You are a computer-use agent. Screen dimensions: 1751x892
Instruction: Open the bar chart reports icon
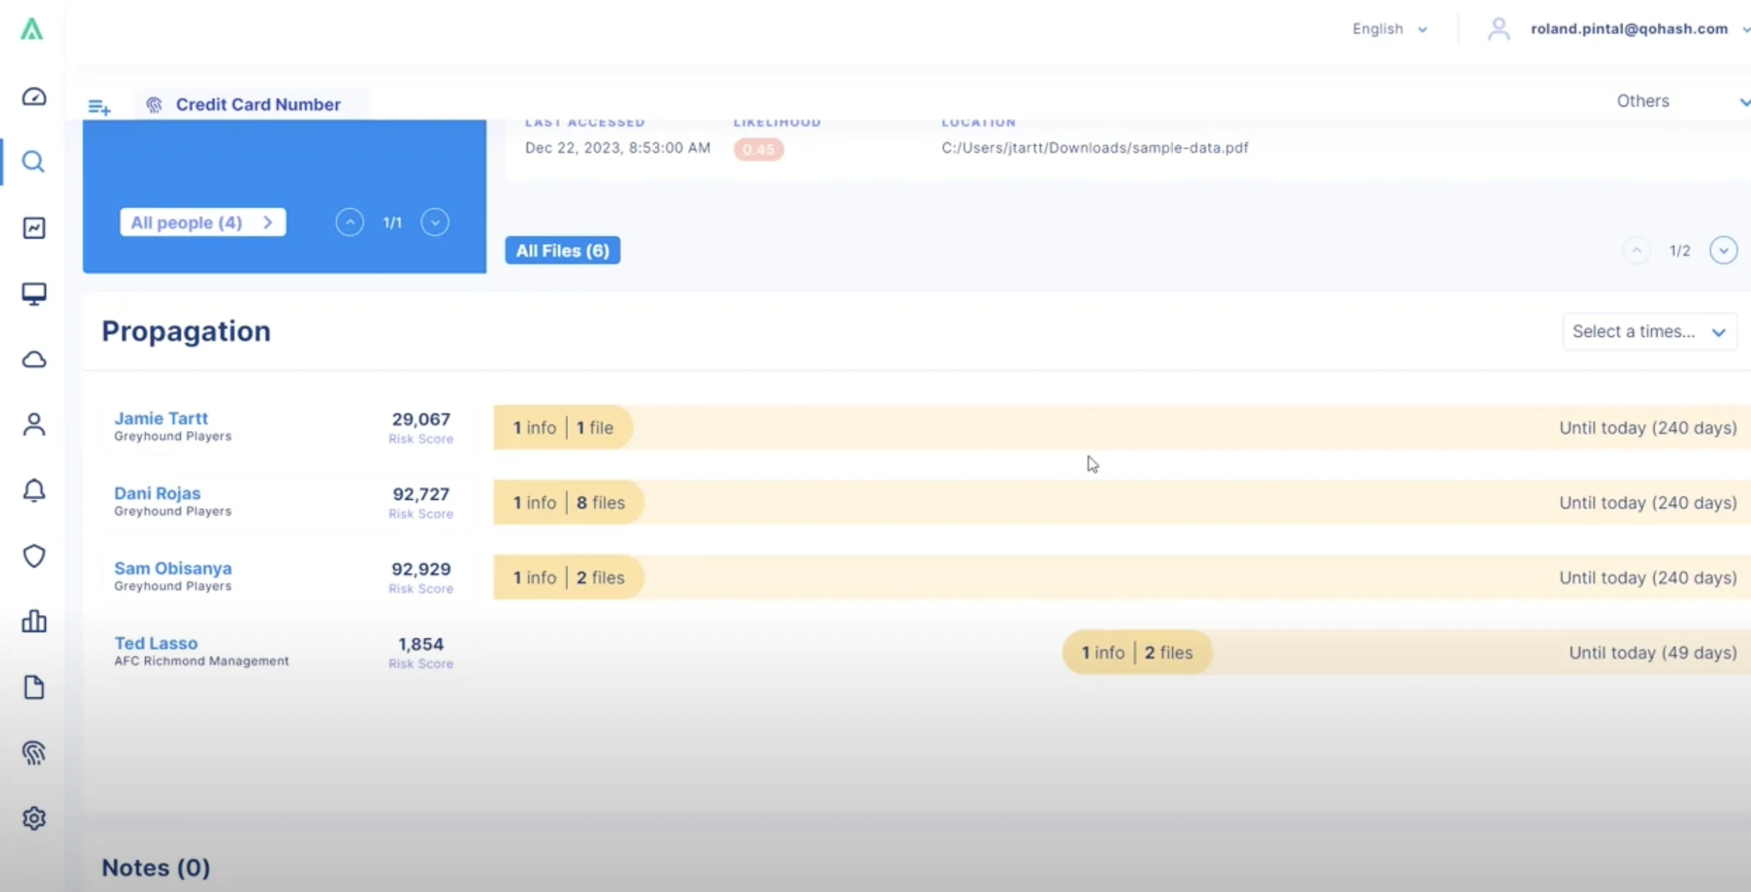pos(34,621)
